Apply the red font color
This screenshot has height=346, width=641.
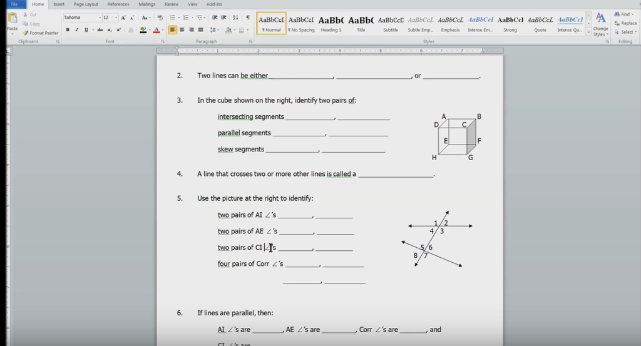[156, 30]
